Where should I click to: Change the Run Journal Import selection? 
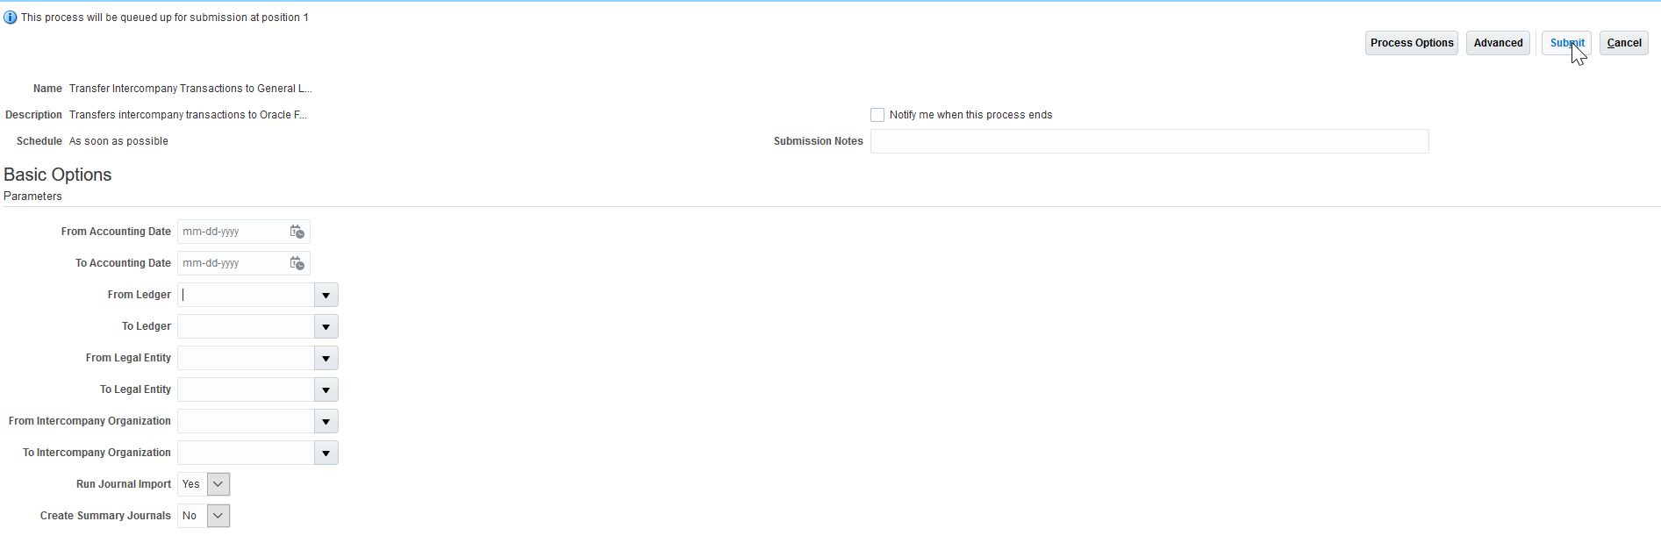pyautogui.click(x=218, y=484)
